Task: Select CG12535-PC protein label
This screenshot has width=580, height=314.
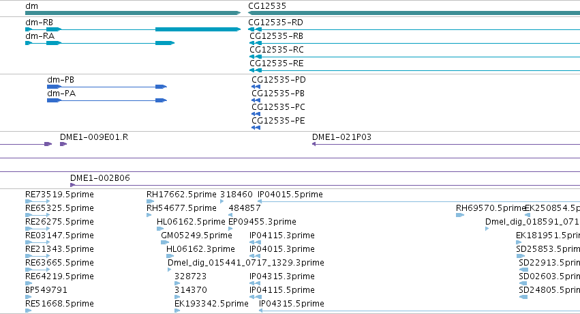Action: pyautogui.click(x=278, y=107)
